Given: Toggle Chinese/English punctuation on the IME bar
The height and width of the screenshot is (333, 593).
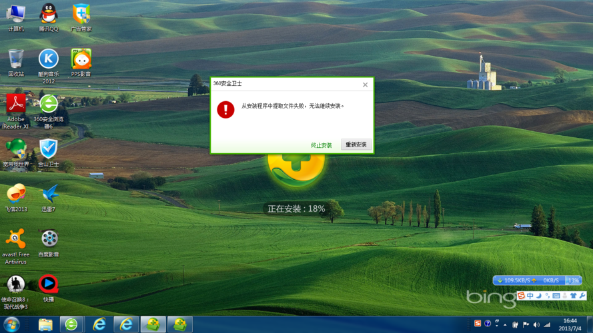Looking at the screenshot, I should point(547,296).
